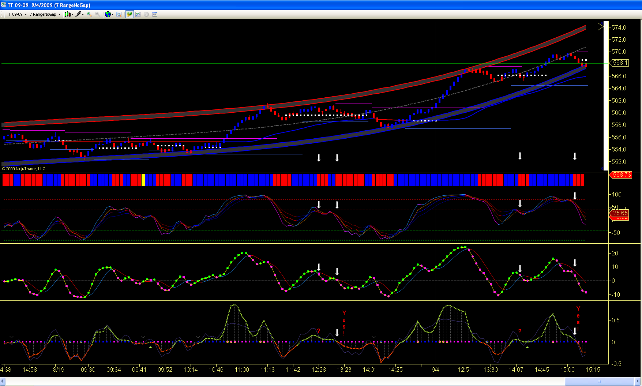Image resolution: width=642 pixels, height=386 pixels.
Task: Open the 7 RangeNoGap interval dropdown
Action: click(45, 14)
